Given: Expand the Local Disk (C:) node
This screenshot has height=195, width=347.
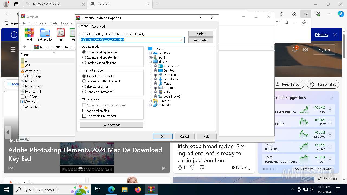Looking at the screenshot, I should [156, 96].
